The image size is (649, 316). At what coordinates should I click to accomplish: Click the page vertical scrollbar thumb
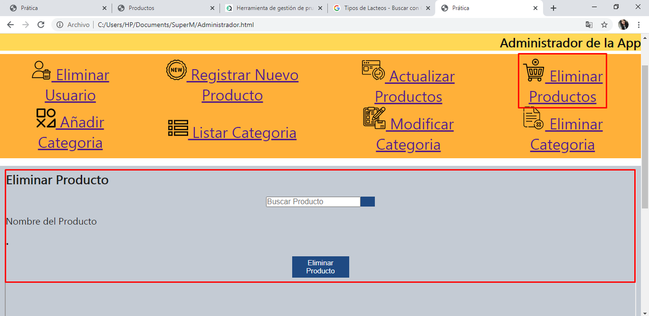click(x=645, y=137)
